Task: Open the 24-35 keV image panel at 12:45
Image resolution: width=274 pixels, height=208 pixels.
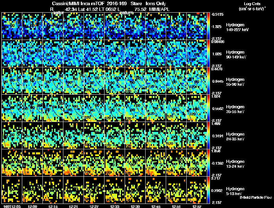Action: pyautogui.click(x=156, y=135)
